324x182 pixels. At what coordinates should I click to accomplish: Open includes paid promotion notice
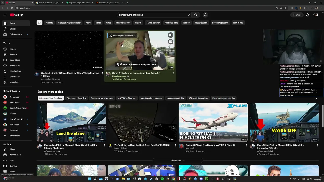point(122,36)
